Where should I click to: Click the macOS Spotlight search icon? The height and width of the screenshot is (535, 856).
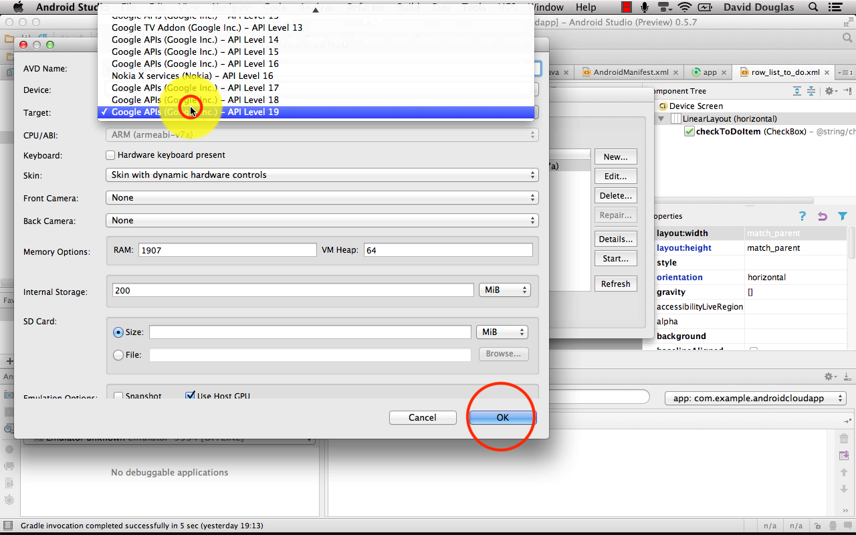click(813, 7)
